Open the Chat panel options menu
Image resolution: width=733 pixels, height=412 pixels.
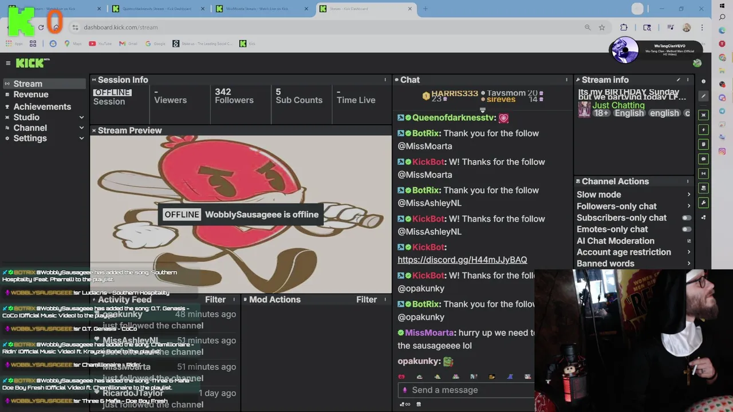click(x=567, y=80)
